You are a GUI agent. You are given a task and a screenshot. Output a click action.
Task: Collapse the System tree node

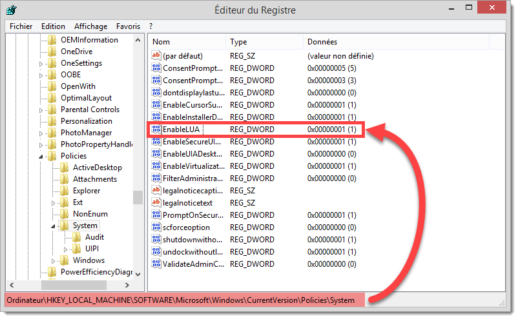click(x=53, y=226)
